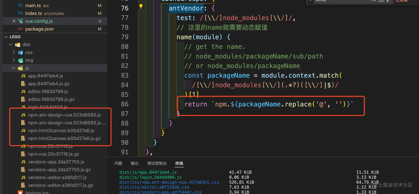419x194 pixels.
Task: Click the archive icon of vendors~app.2da37755.js.gz
Action: pyautogui.click(x=23, y=170)
